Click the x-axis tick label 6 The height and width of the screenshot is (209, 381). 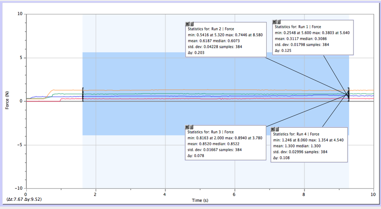tap(234, 194)
